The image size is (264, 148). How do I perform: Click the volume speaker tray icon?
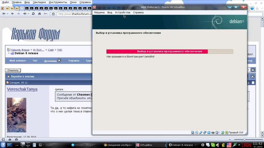218,145
